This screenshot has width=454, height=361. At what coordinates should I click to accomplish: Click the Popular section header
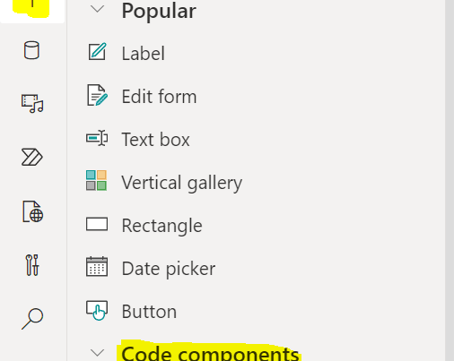[x=159, y=11]
